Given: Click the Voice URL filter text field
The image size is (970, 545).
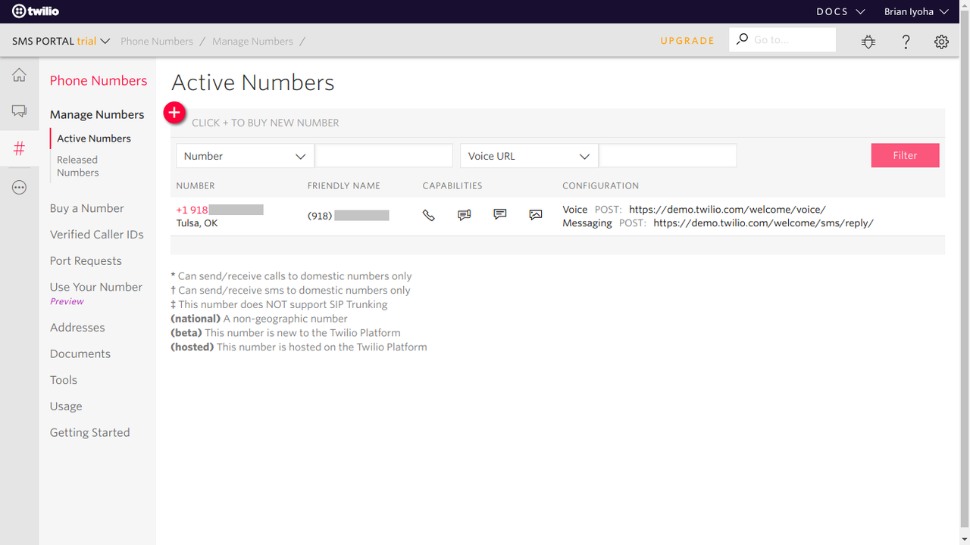Looking at the screenshot, I should click(668, 156).
